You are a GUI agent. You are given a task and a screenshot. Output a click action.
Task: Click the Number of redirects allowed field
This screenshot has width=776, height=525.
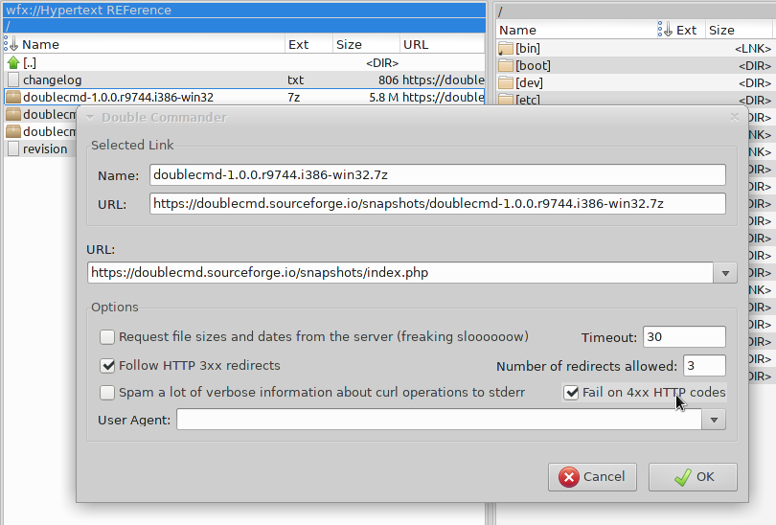tap(704, 366)
